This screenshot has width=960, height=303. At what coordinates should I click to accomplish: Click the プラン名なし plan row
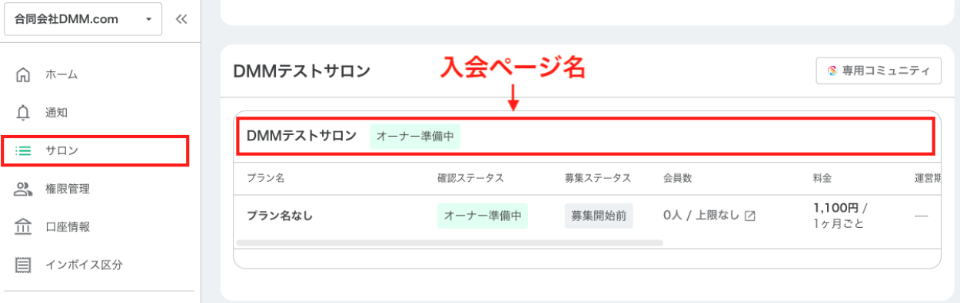point(587,216)
